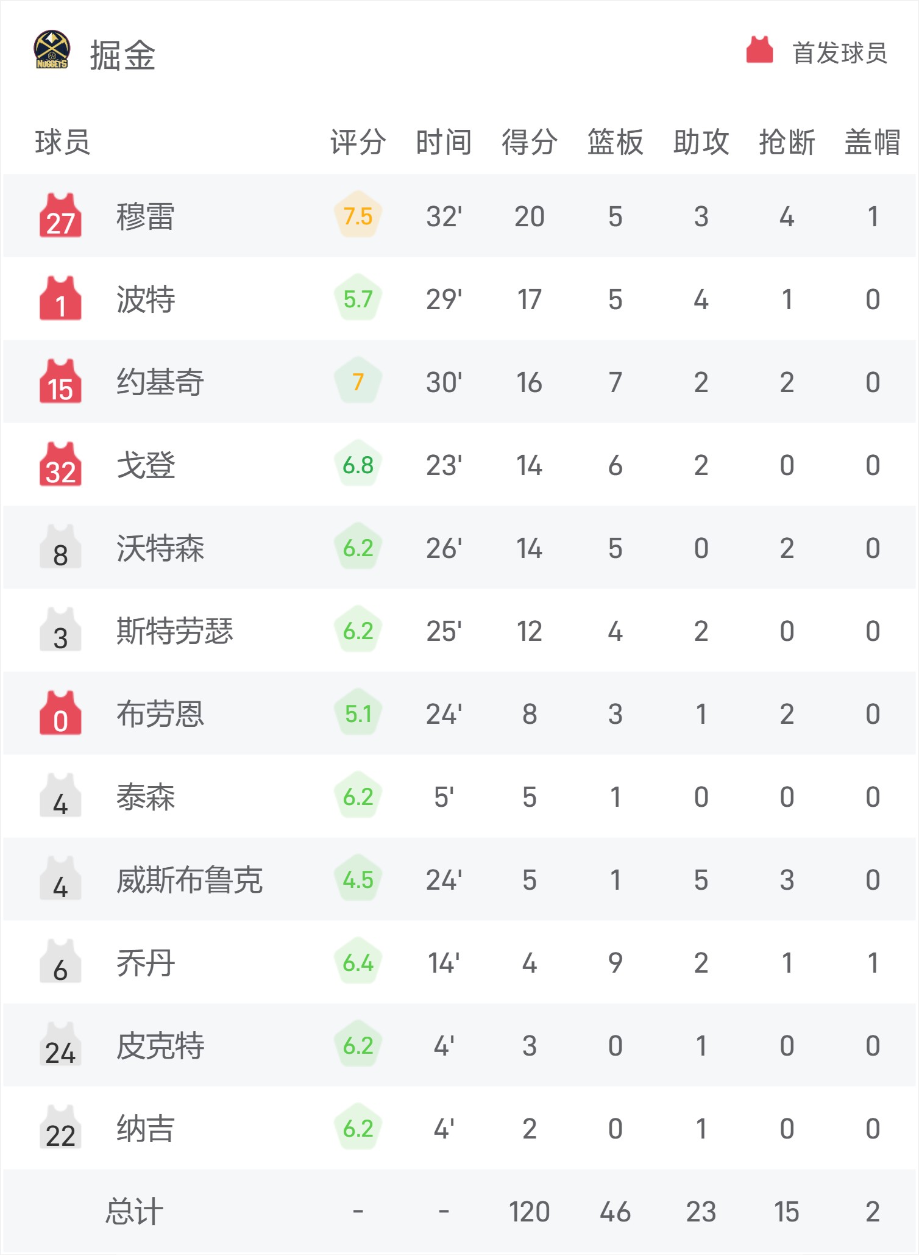Open player 威斯布鲁克 profile

click(190, 879)
